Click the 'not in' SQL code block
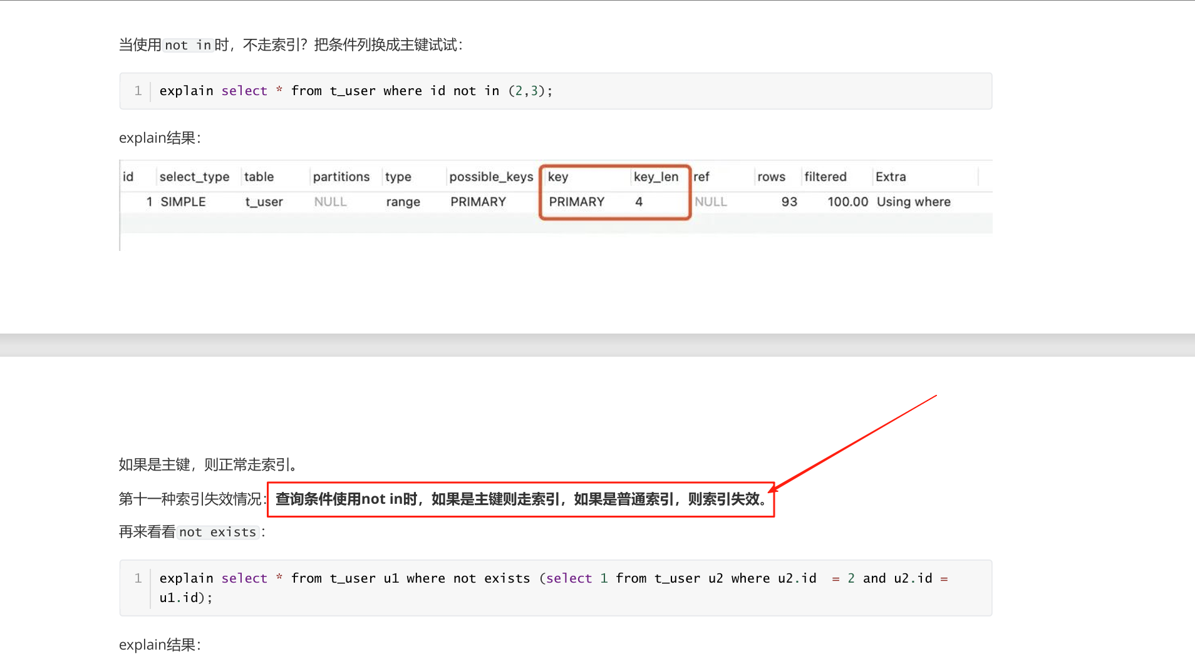The height and width of the screenshot is (664, 1195). pyautogui.click(x=556, y=91)
